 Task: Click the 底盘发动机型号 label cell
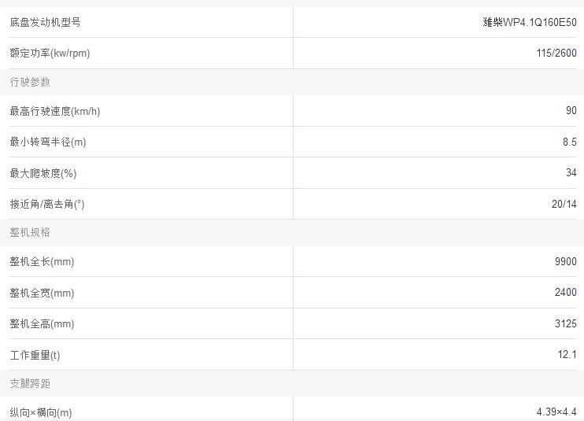click(x=45, y=22)
